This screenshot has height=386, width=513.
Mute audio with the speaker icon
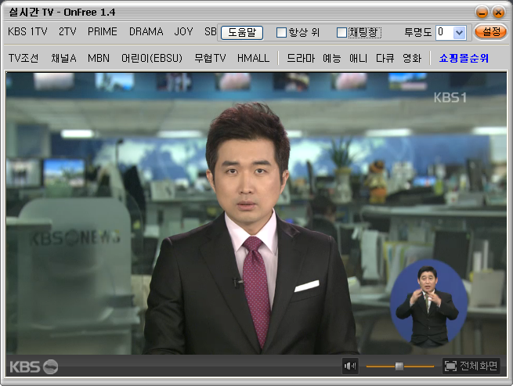tap(350, 366)
